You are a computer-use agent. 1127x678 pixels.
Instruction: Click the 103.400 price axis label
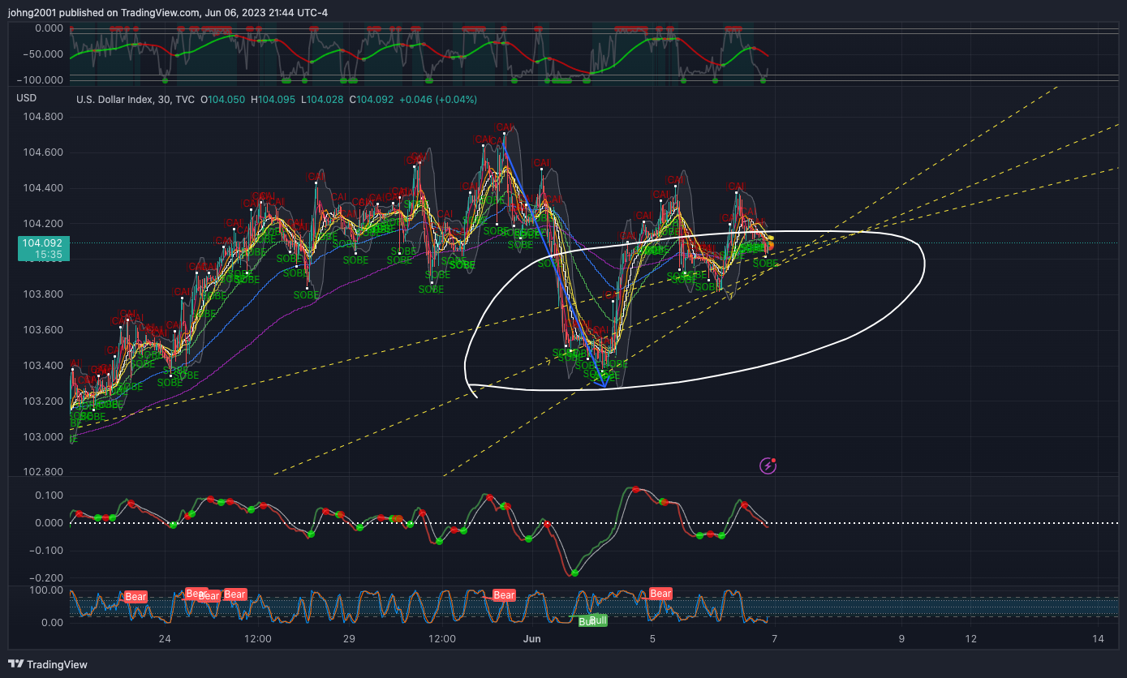pyautogui.click(x=43, y=366)
